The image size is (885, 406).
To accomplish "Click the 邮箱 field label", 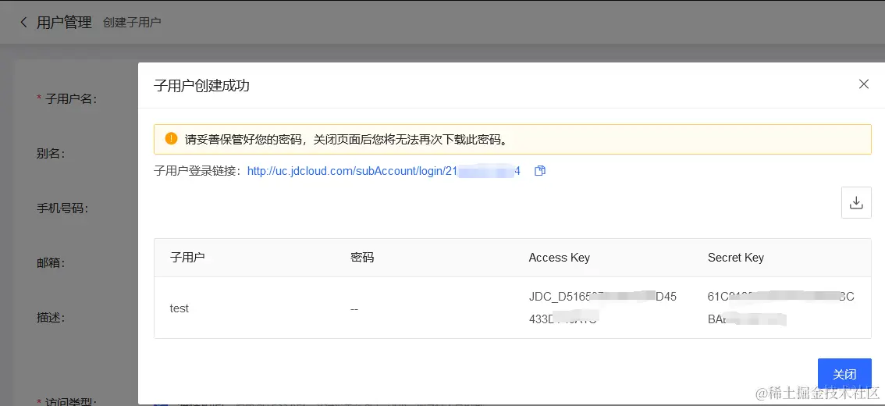I will click(51, 262).
